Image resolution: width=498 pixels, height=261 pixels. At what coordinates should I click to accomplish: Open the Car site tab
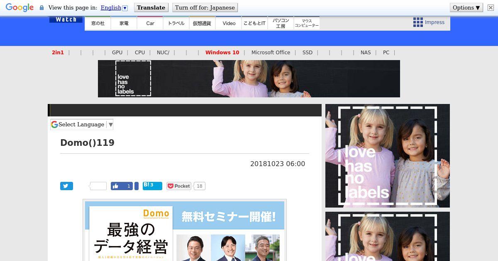[150, 23]
